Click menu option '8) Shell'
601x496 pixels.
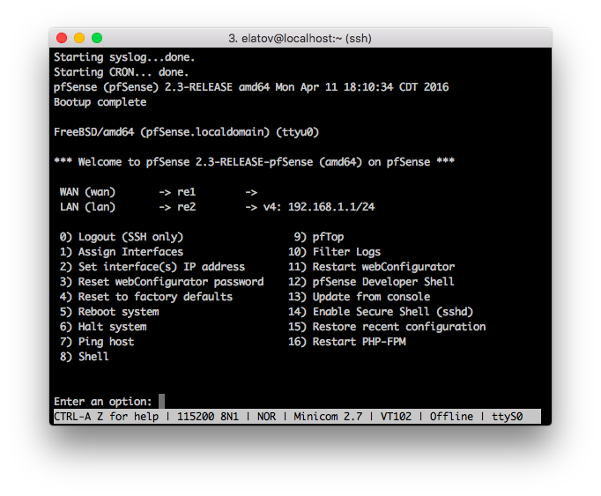85,357
